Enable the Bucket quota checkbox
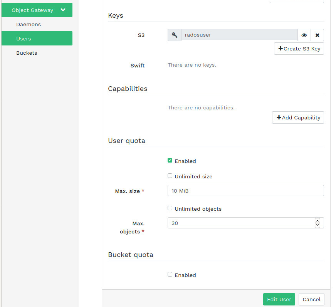 [x=170, y=275]
